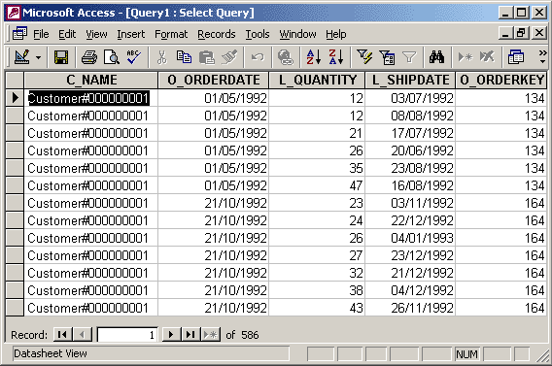Restore the inner Query1 window
Image resolution: width=552 pixels, height=366 pixels.
click(x=521, y=33)
